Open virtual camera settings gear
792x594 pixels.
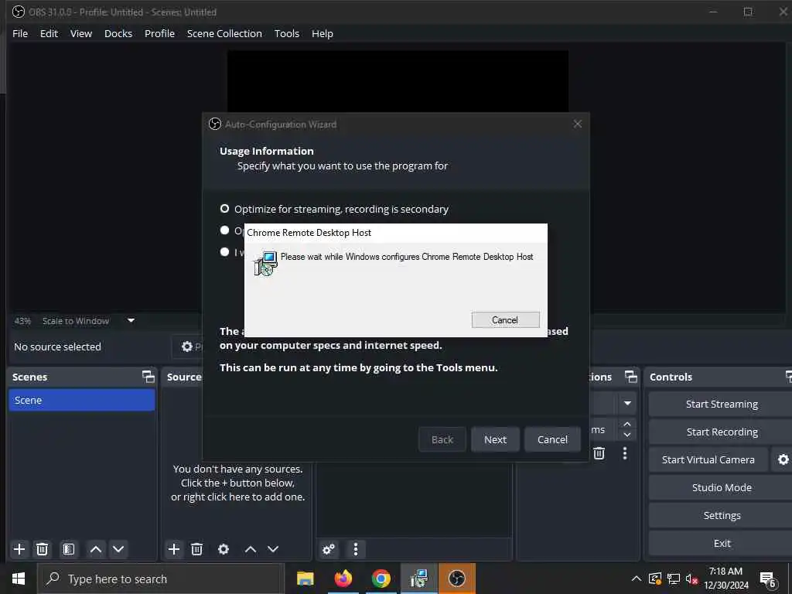783,459
